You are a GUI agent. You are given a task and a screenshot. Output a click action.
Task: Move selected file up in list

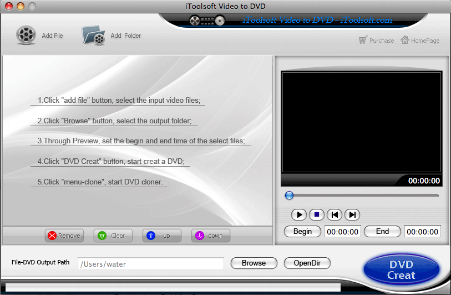click(161, 236)
